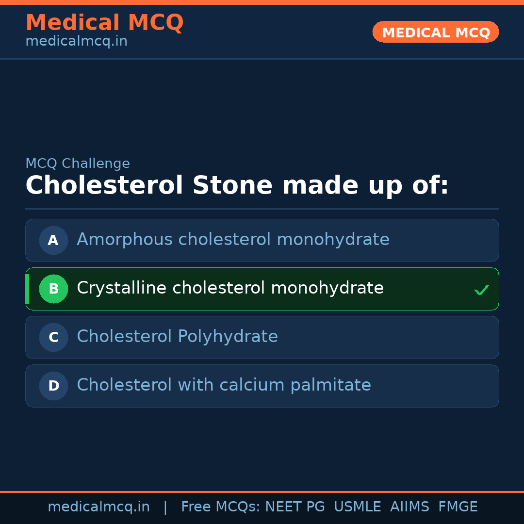Select answer 'Amorphous cholesterol monohydrate'
This screenshot has width=524, height=524.
(x=233, y=240)
